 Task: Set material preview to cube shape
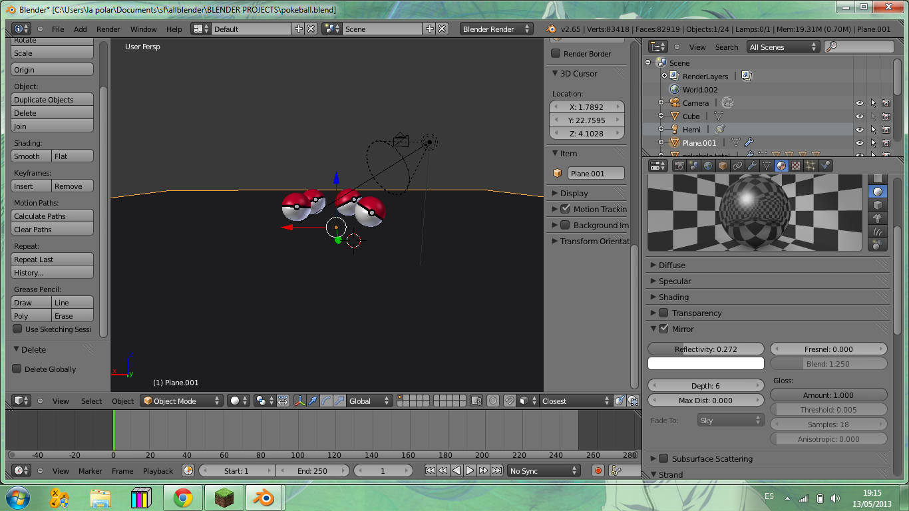coord(878,205)
